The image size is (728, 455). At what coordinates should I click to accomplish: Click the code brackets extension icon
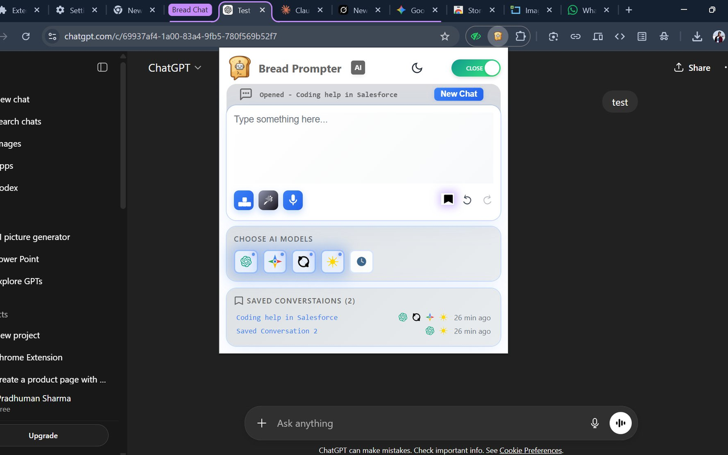620,36
